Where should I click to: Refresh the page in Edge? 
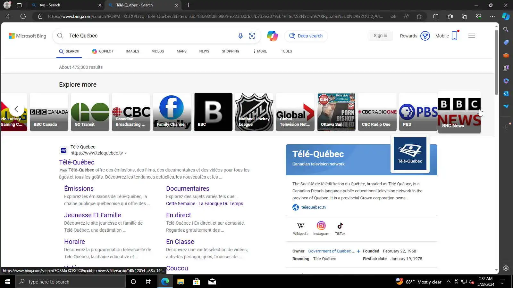point(23,16)
